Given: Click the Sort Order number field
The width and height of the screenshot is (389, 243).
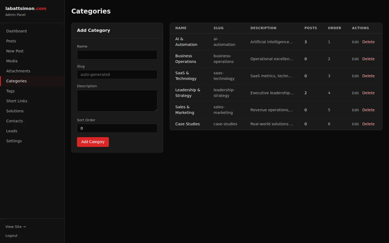Looking at the screenshot, I should click(117, 128).
